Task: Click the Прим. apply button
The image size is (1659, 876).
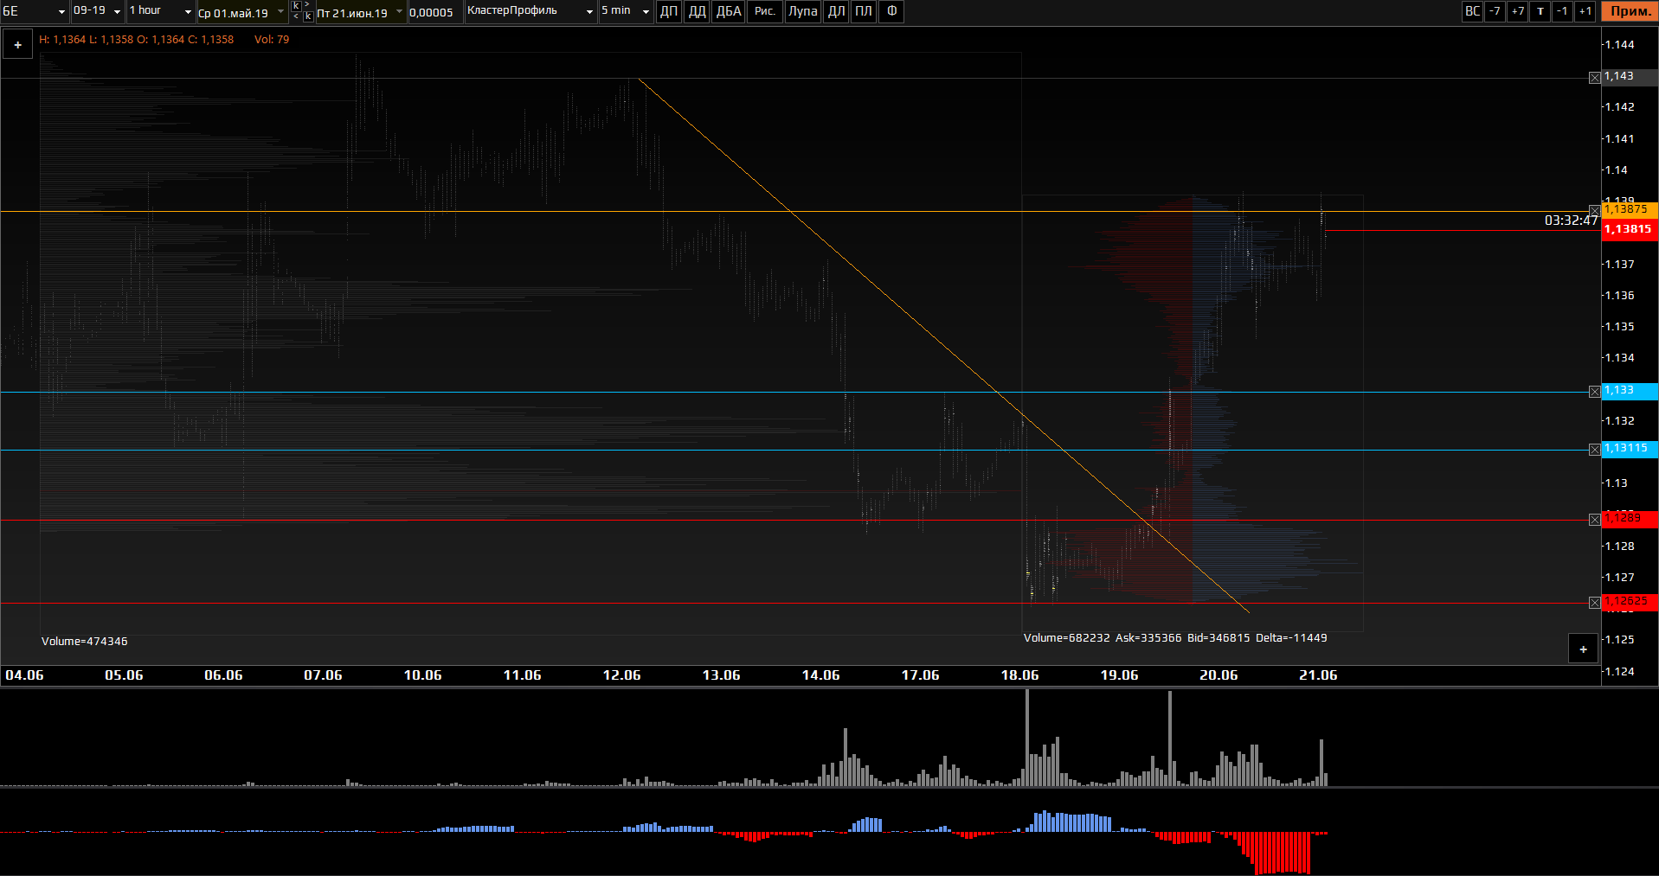Action: pos(1630,11)
